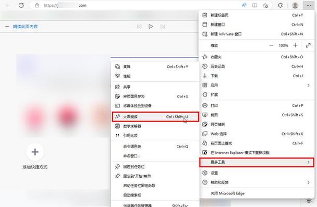Select 固定到"开始"菜单 (Pin to Start)

(155, 176)
